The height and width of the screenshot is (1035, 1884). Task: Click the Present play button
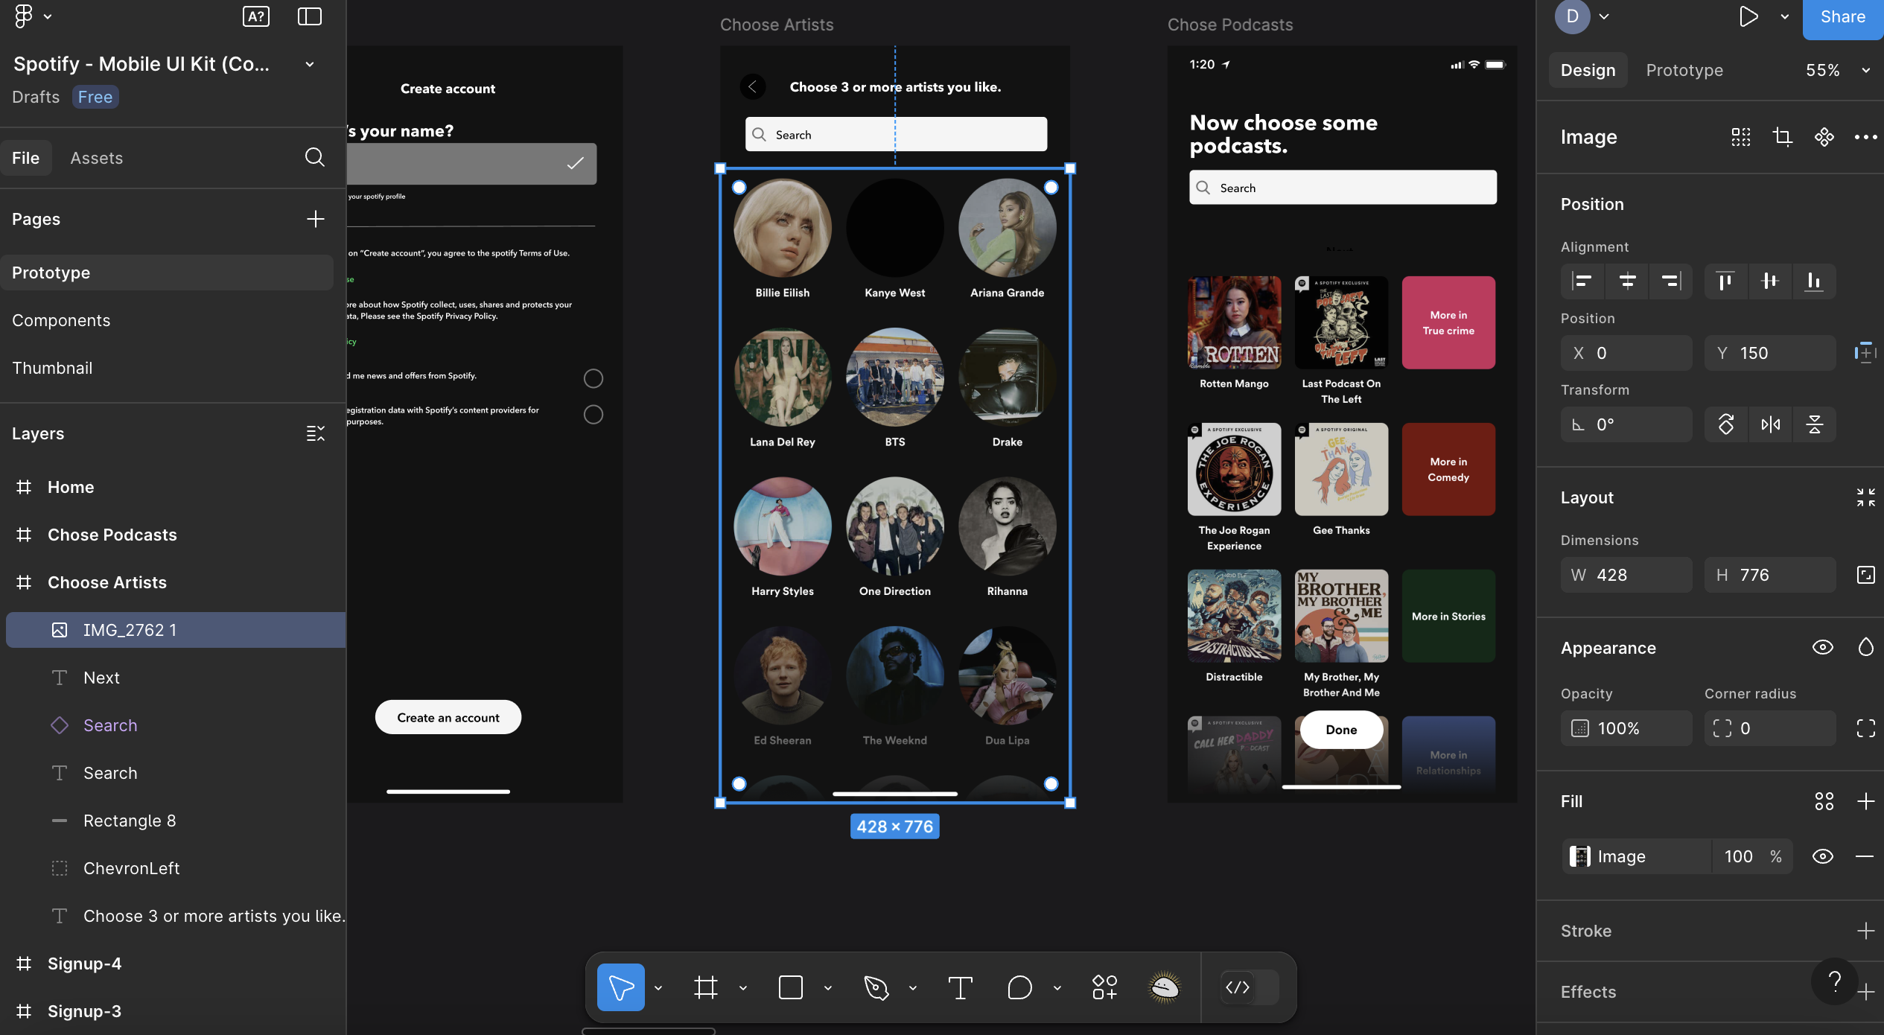pyautogui.click(x=1748, y=16)
